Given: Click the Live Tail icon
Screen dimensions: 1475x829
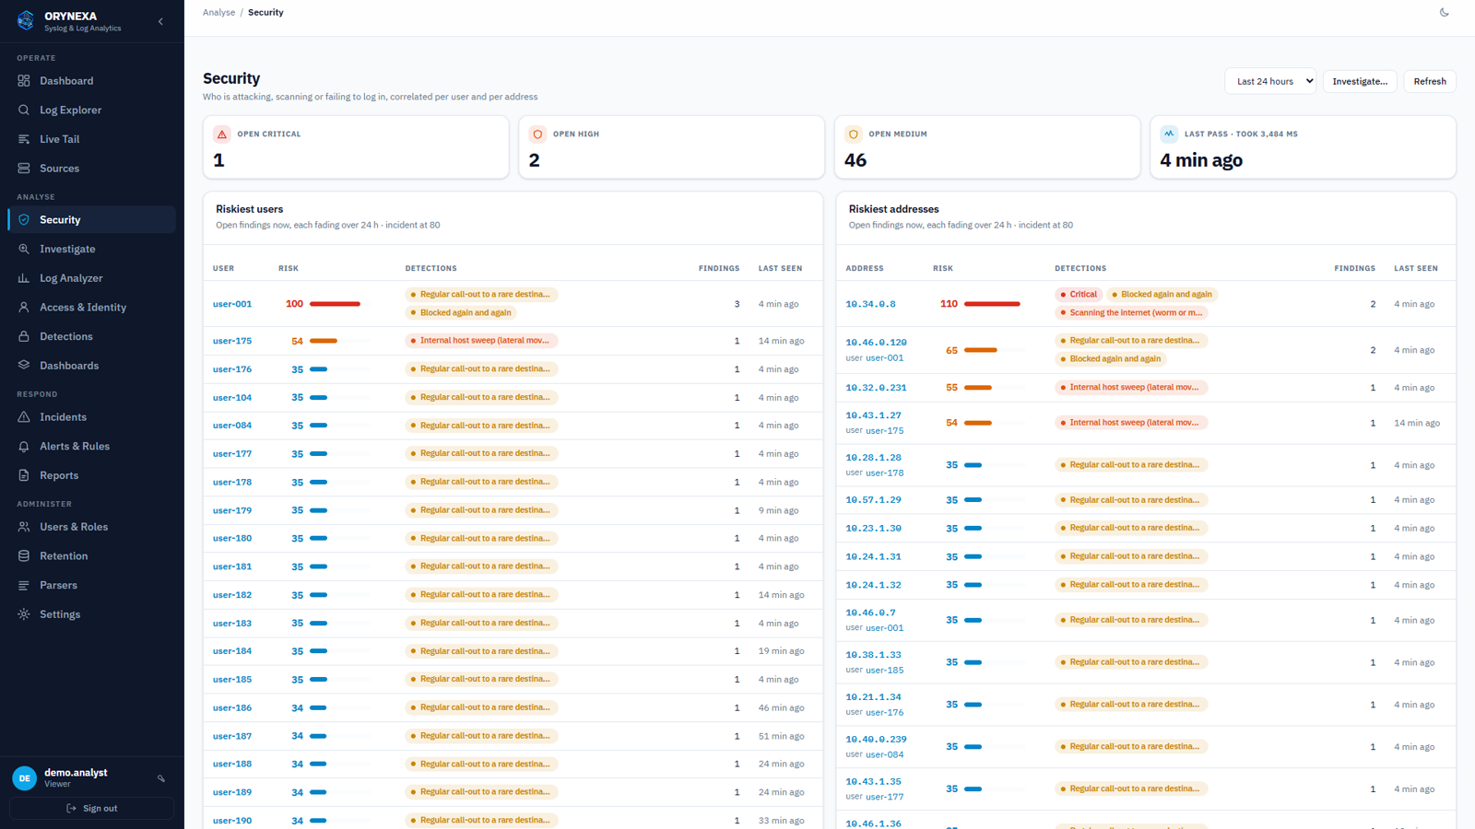Looking at the screenshot, I should tap(24, 139).
